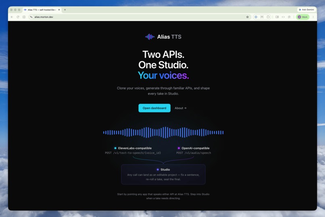Image resolution: width=325 pixels, height=217 pixels.
Task: Open site information icon in the address bar
Action: 31,17
